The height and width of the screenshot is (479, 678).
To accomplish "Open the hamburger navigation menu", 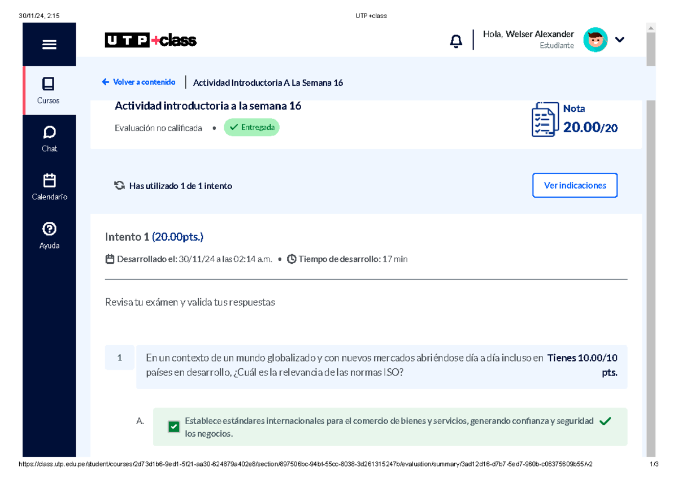I will coord(49,43).
